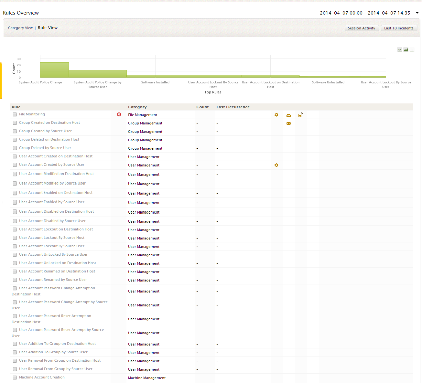Open gear settings for User Account Created by Source User

click(276, 165)
